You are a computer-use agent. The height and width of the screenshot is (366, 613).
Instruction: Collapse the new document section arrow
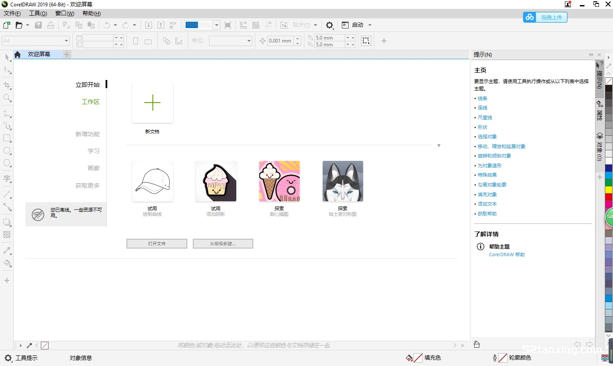click(438, 146)
